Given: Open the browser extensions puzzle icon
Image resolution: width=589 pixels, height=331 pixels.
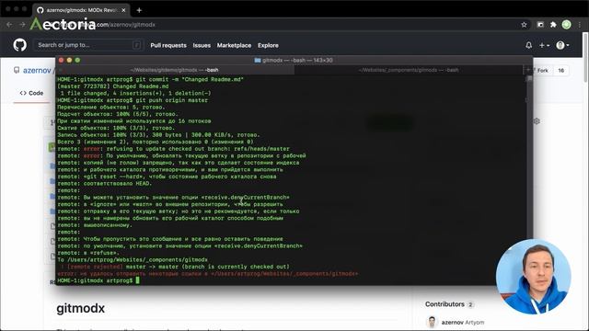Looking at the screenshot, I should (x=553, y=25).
